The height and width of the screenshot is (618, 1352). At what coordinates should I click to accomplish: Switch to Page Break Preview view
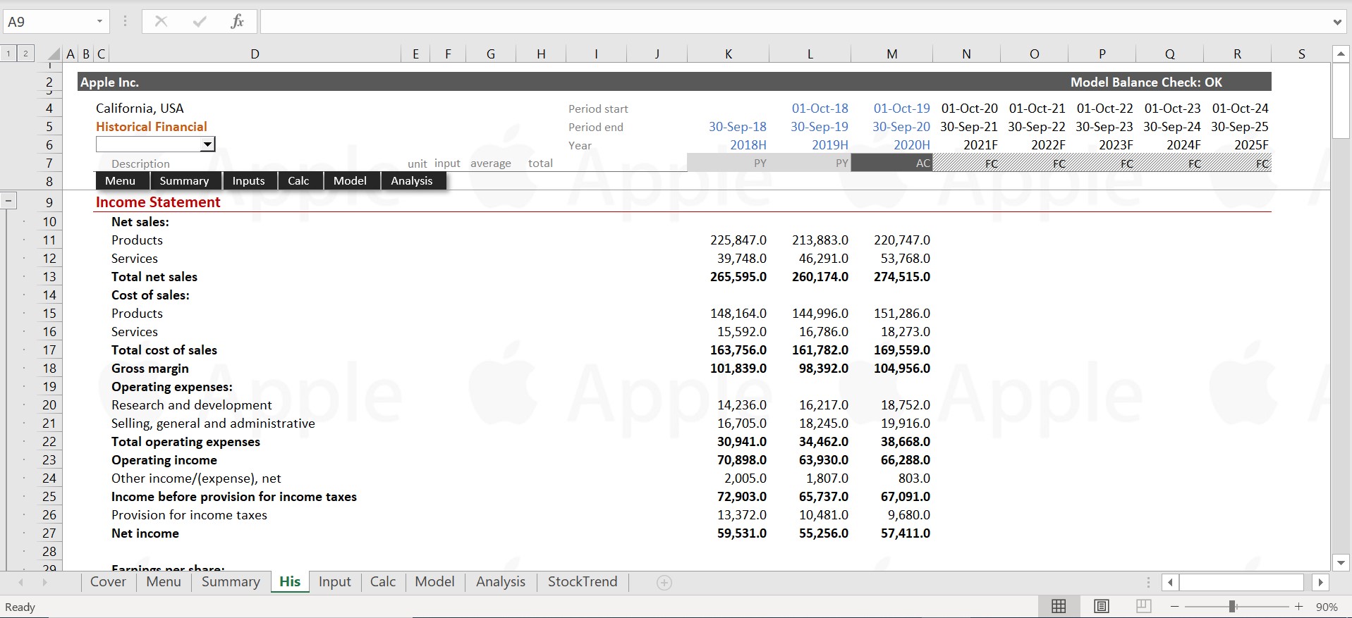(x=1143, y=606)
